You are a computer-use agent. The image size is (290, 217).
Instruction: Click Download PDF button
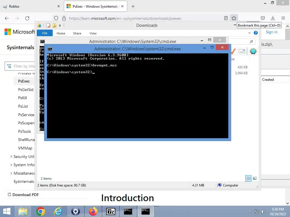23,195
